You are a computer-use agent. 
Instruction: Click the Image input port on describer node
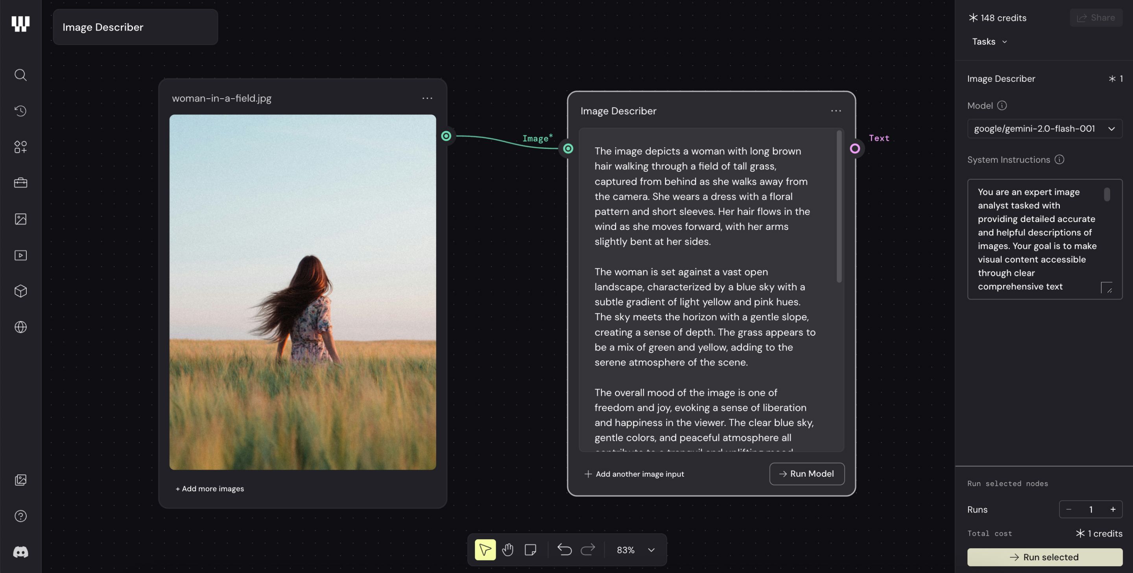pos(568,149)
